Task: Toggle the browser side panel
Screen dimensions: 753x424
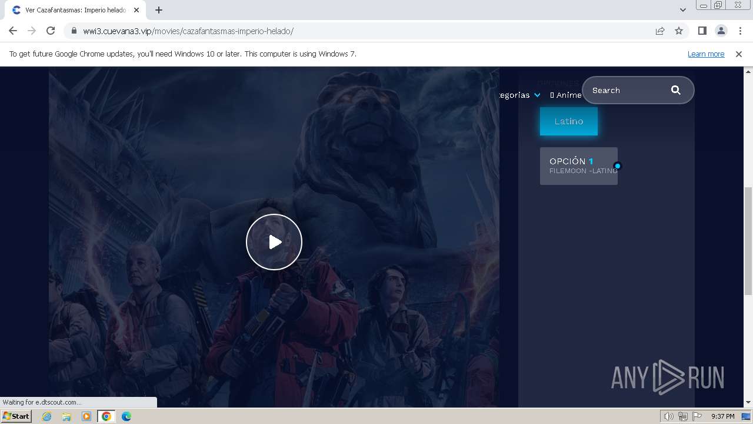Action: [x=702, y=31]
